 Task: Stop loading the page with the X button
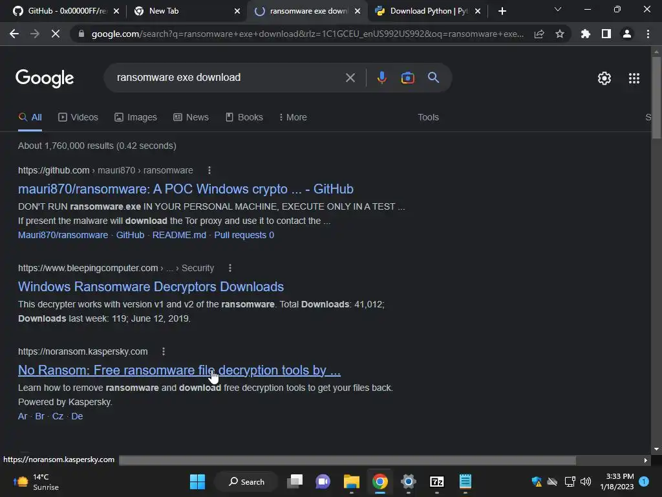56,34
